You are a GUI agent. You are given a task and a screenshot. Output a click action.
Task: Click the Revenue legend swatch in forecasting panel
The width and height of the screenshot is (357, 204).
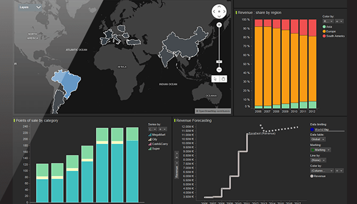312,176
